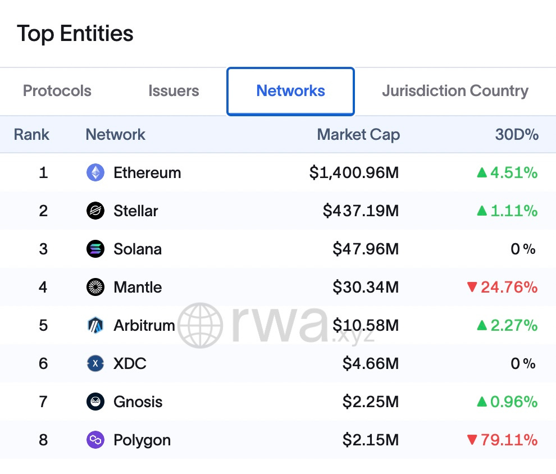Click the 24.76% decrease for Mantle
Image resolution: width=556 pixels, height=474 pixels.
click(x=502, y=287)
